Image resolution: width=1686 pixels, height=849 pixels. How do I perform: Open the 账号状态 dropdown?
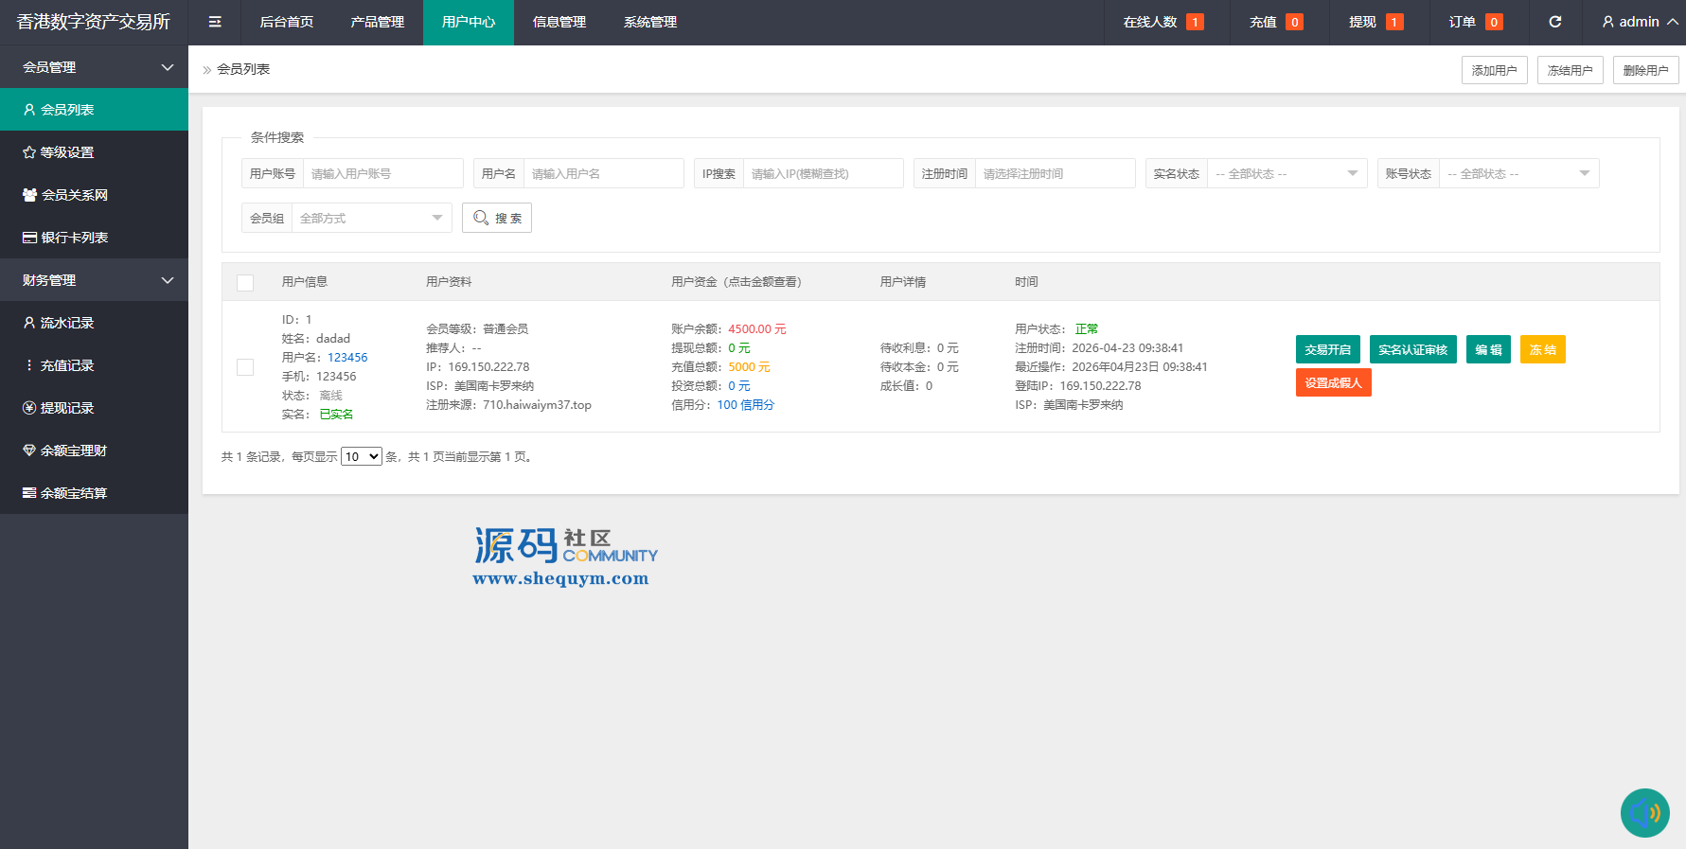pyautogui.click(x=1517, y=174)
